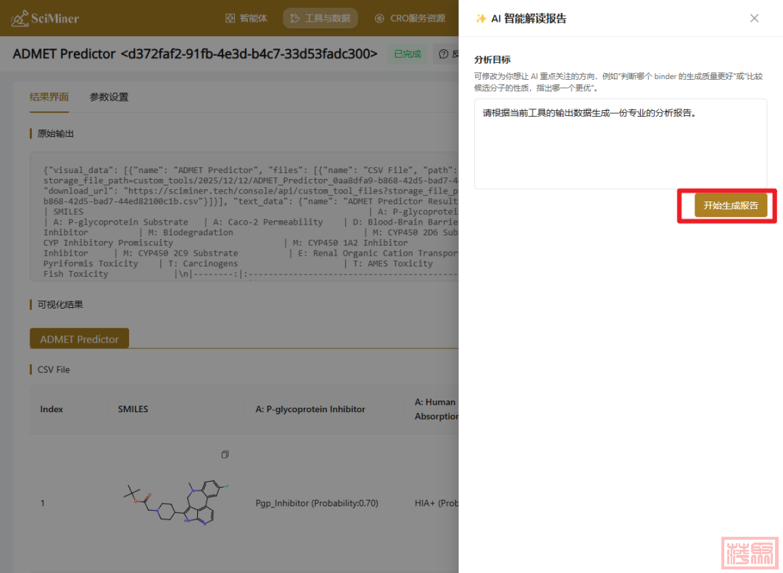Click the P-glycoprotein Inhibitor column header
Screen dimensions: 783x573
pos(310,409)
